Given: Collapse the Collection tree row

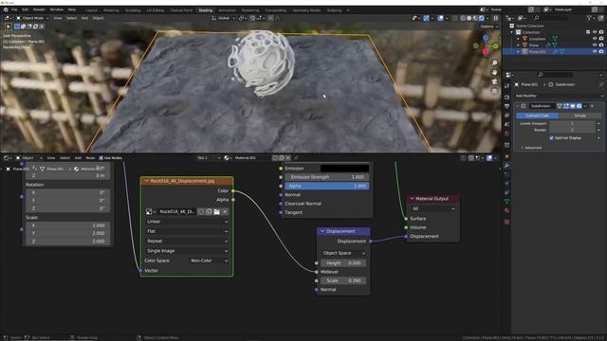Looking at the screenshot, I should (512, 32).
